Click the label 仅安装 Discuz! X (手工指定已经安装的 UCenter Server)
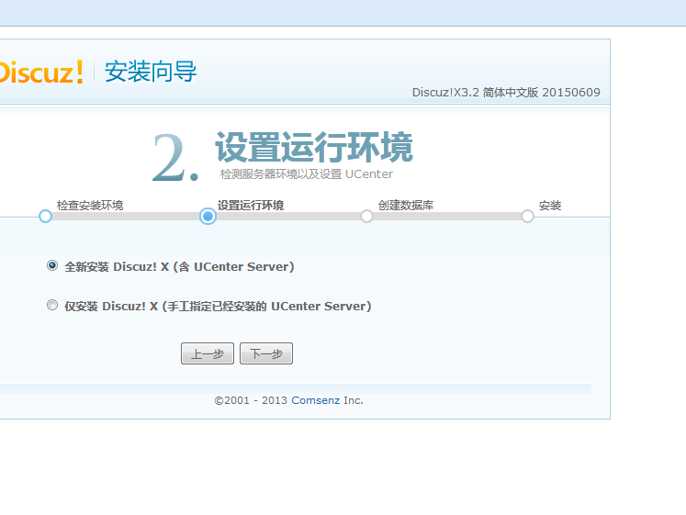Screen dimensions: 686x515 (218, 306)
